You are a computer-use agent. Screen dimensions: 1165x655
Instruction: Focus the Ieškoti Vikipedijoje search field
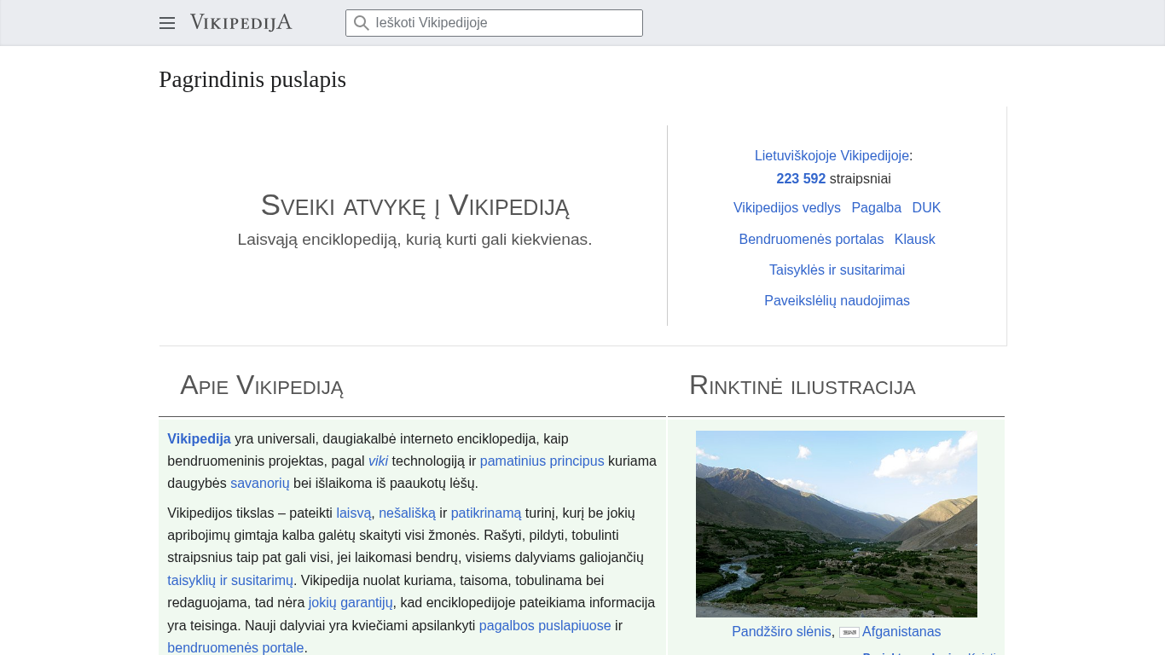pyautogui.click(x=503, y=23)
